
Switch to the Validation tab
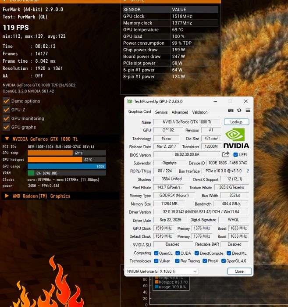(x=199, y=112)
